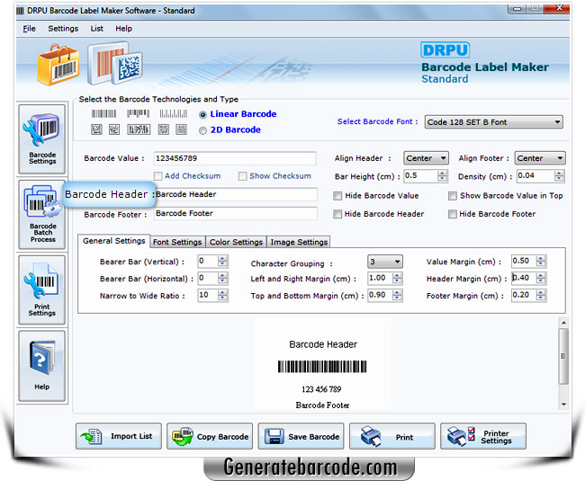Adjust the Header Margin spinner
585x481 pixels.
click(x=541, y=279)
